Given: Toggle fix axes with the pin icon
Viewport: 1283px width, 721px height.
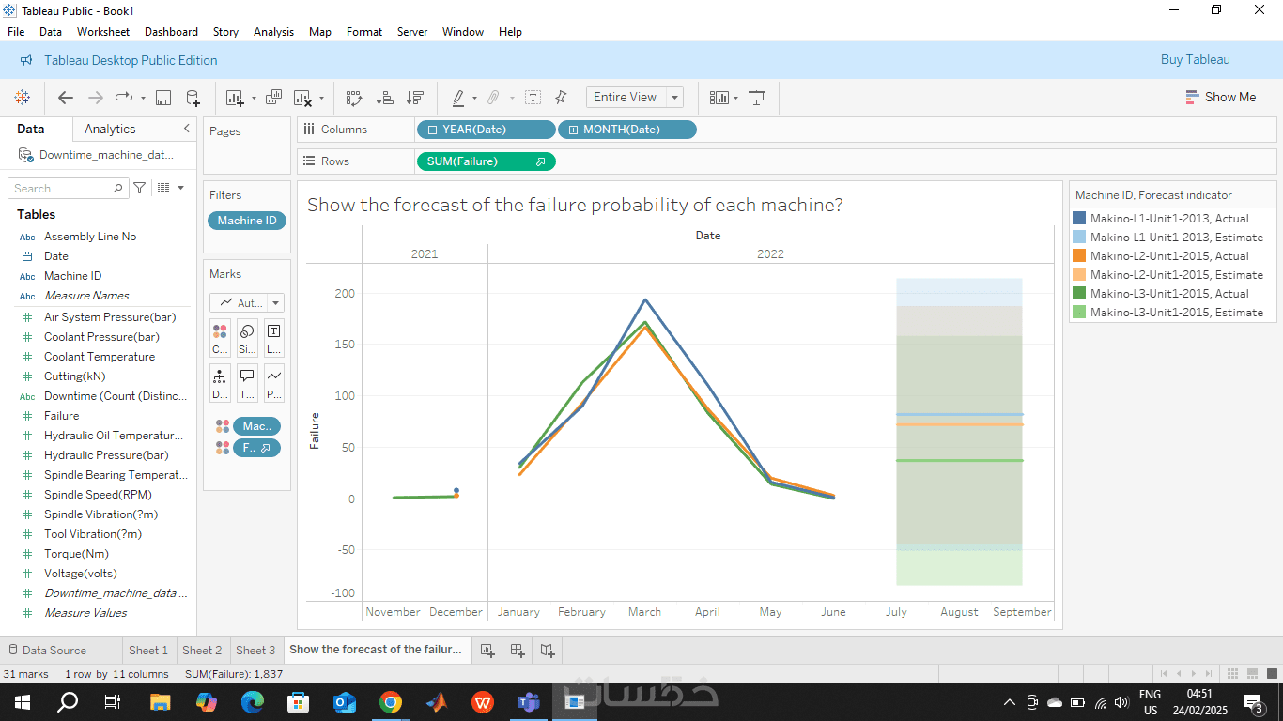Looking at the screenshot, I should pyautogui.click(x=561, y=98).
